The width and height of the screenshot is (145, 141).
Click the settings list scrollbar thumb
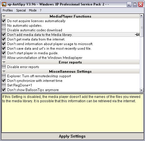pos(142,28)
